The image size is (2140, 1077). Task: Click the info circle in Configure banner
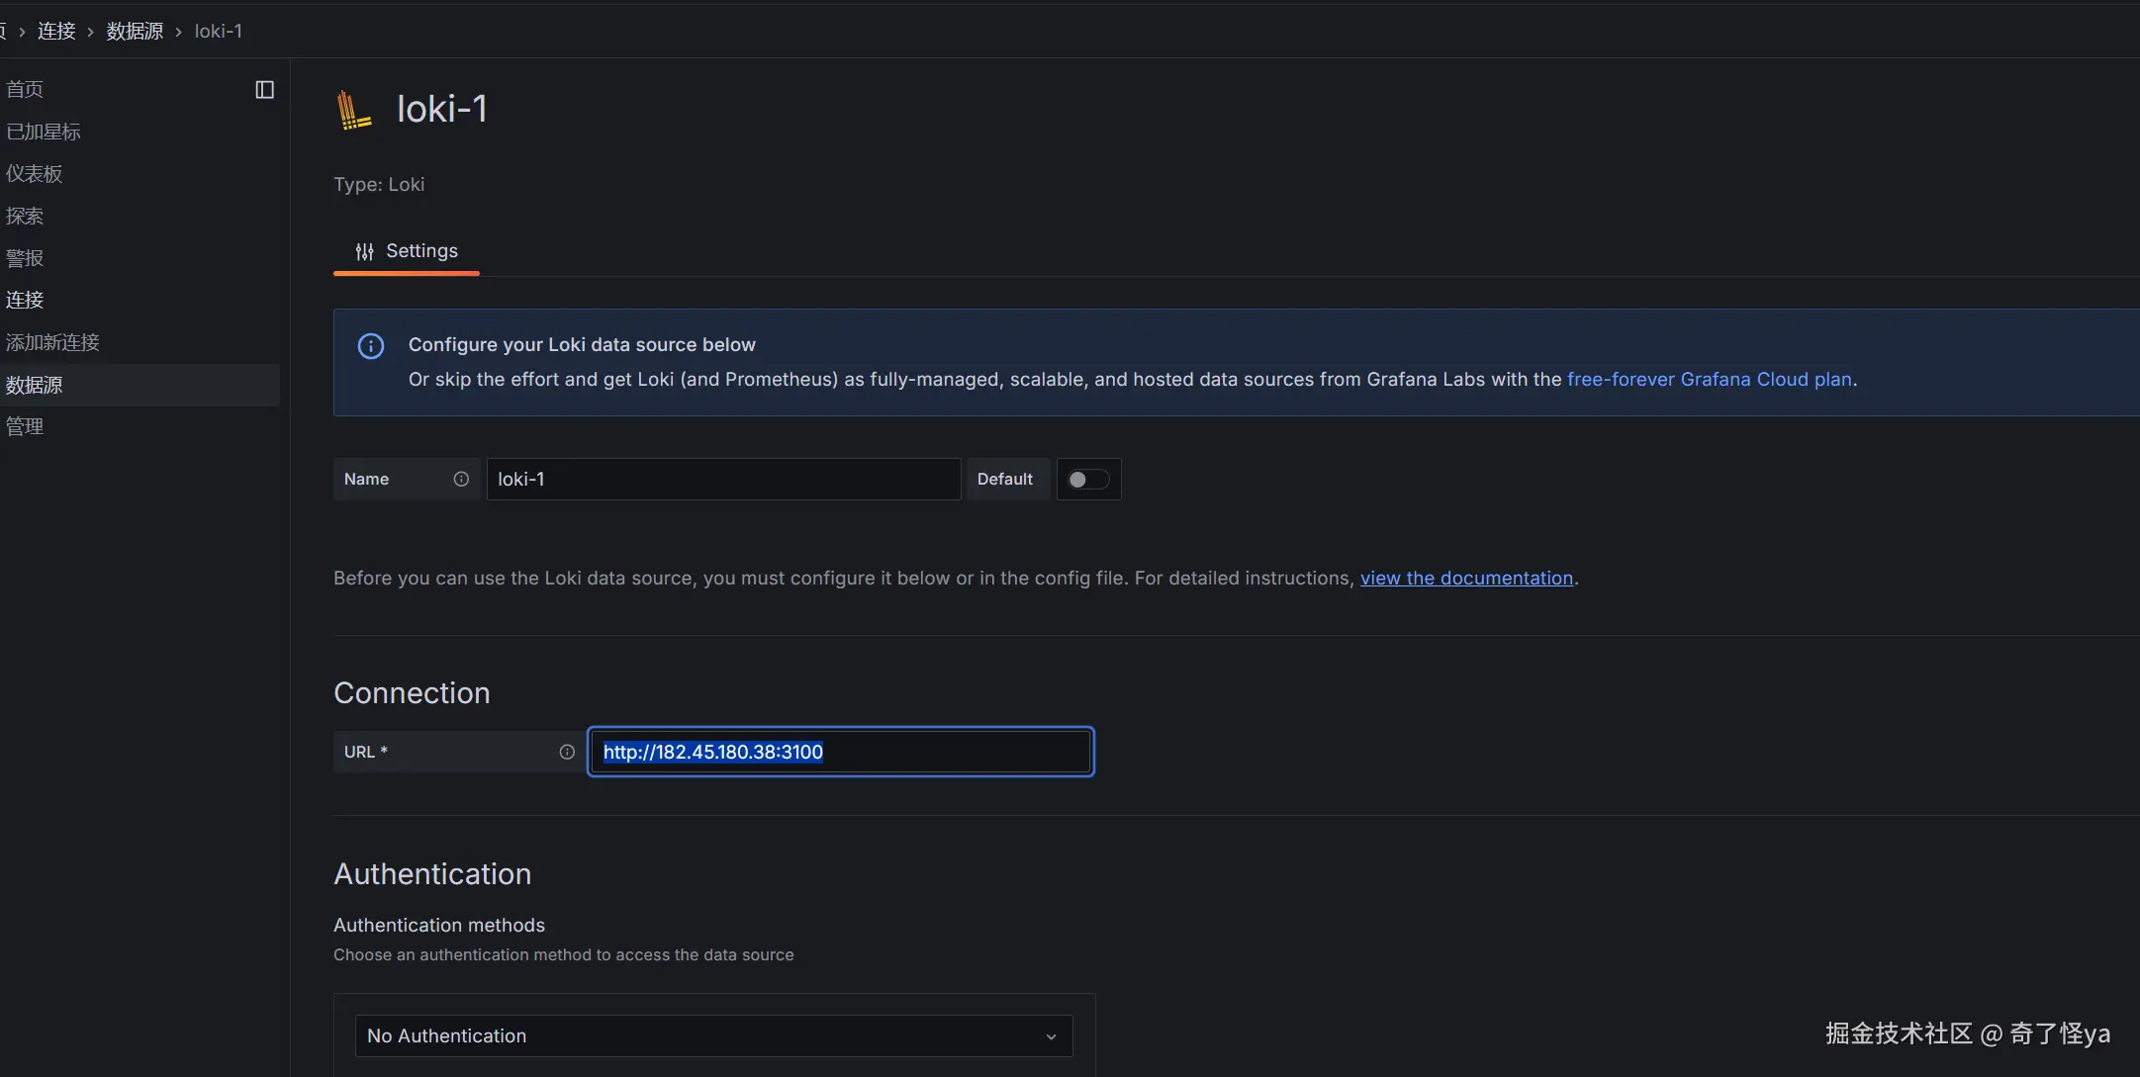tap(371, 346)
